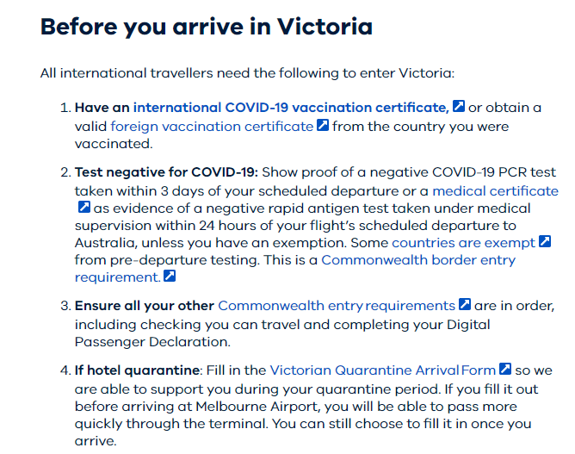The image size is (575, 454).
Task: Open the countries are exempt link
Action: 463,243
